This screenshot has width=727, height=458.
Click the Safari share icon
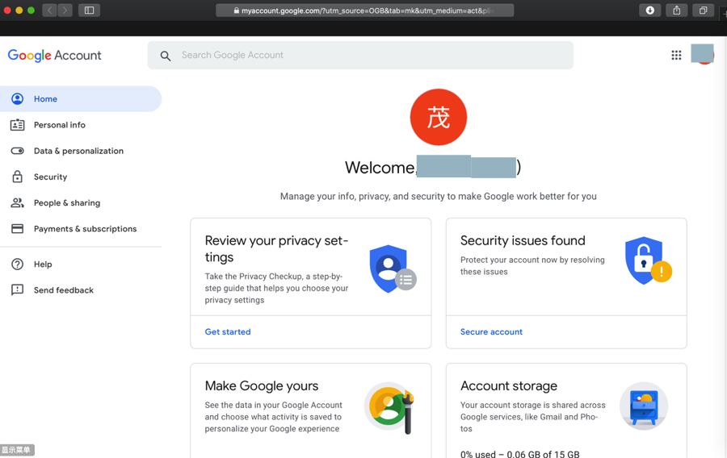pyautogui.click(x=677, y=10)
